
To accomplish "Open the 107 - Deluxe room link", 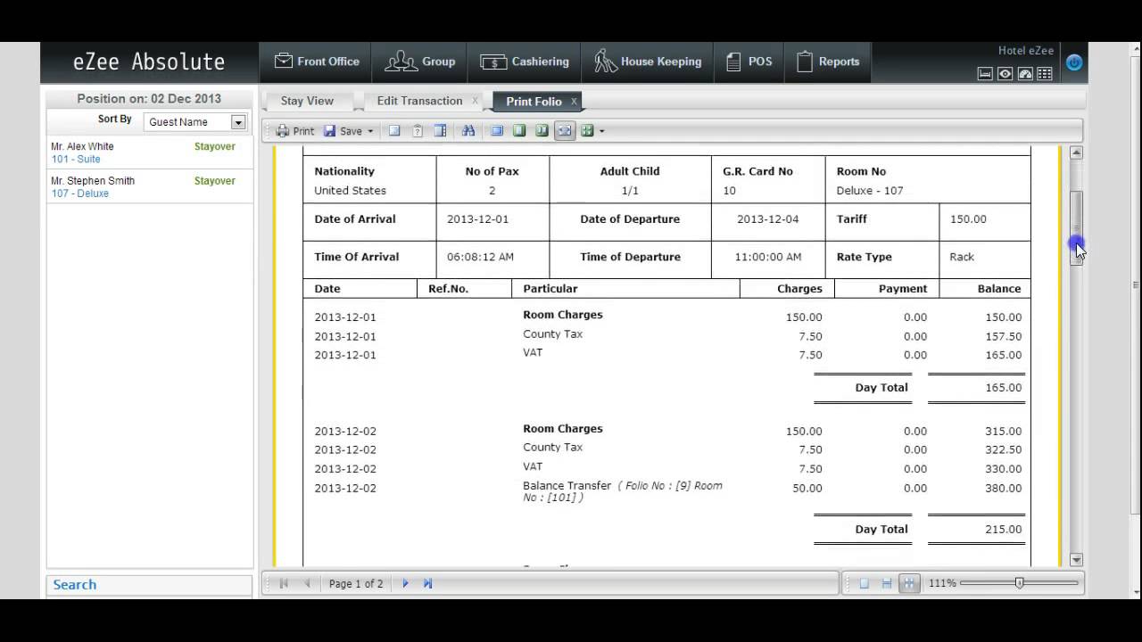I will point(80,193).
